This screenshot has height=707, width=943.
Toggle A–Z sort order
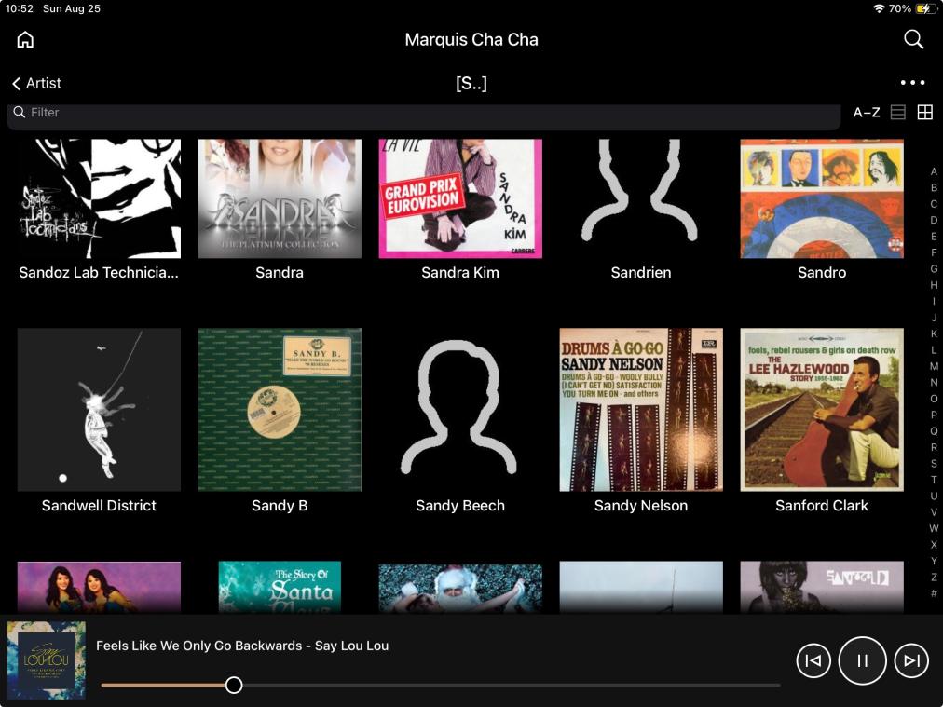pyautogui.click(x=866, y=112)
